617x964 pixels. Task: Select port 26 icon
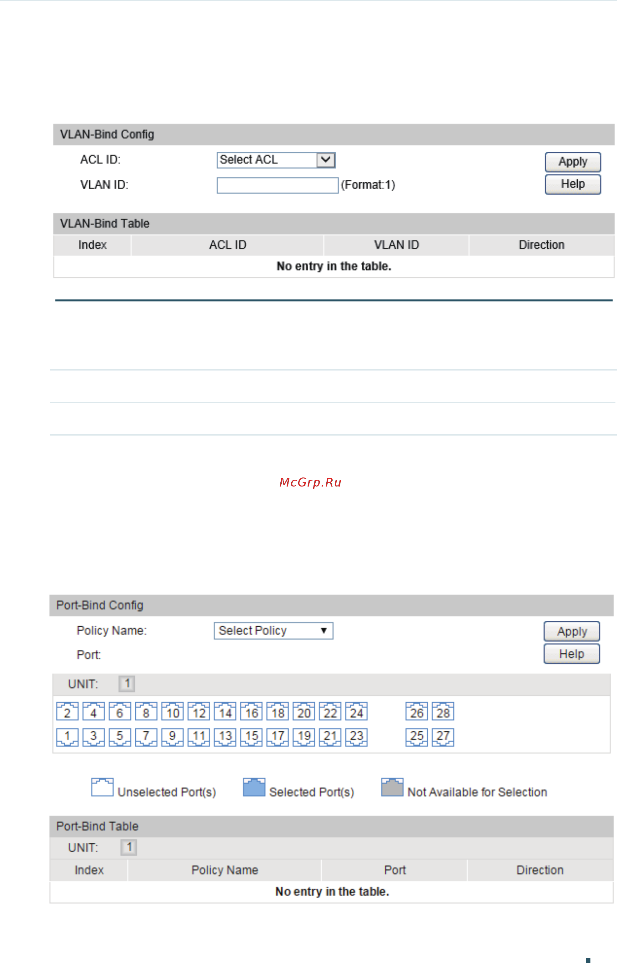(417, 711)
